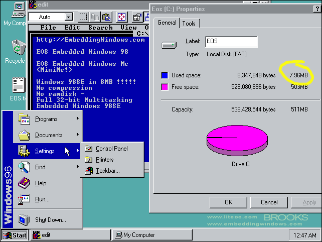Click the blue Used space color swatch
322x242 pixels.
pyautogui.click(x=165, y=75)
